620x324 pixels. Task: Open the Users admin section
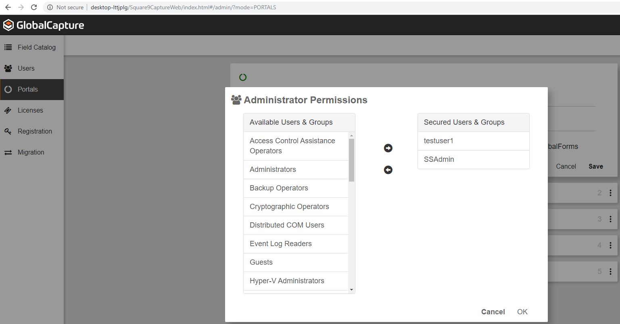click(x=26, y=68)
